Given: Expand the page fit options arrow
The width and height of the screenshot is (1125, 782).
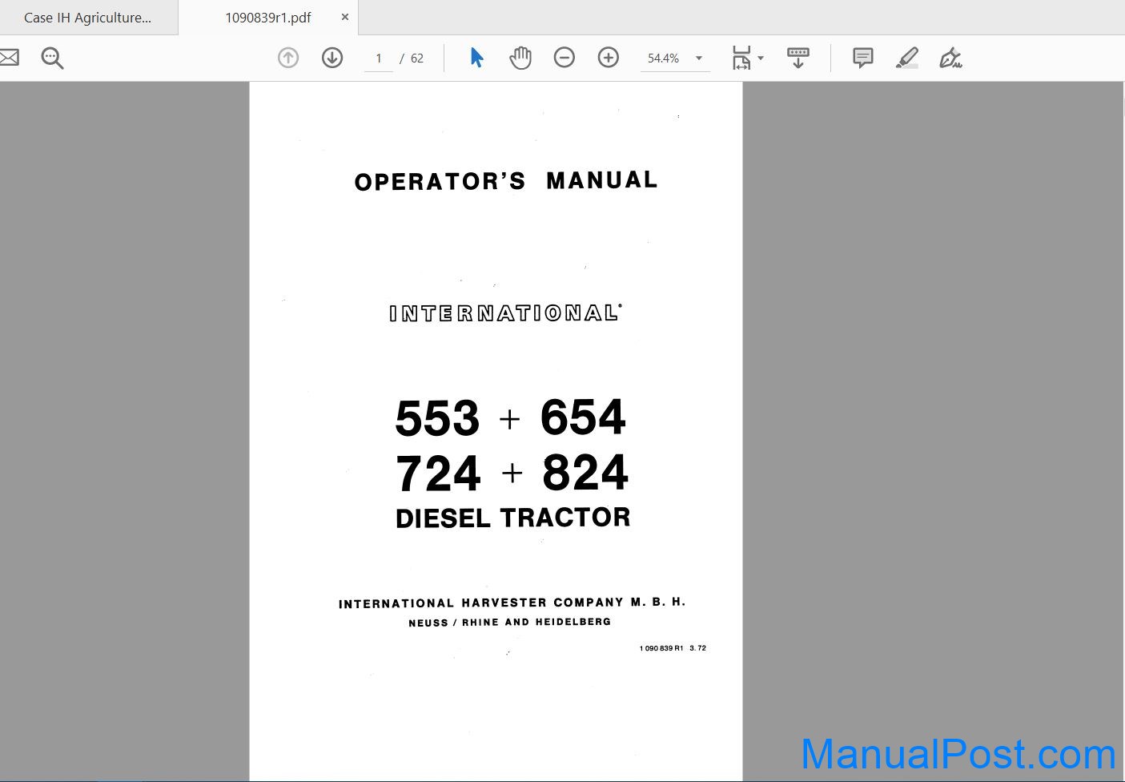Looking at the screenshot, I should [x=761, y=58].
